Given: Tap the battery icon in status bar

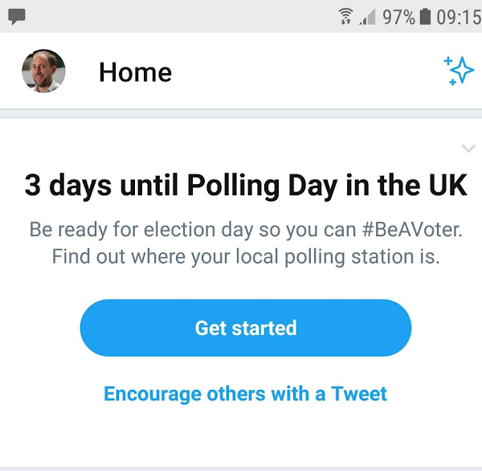Looking at the screenshot, I should click(425, 16).
